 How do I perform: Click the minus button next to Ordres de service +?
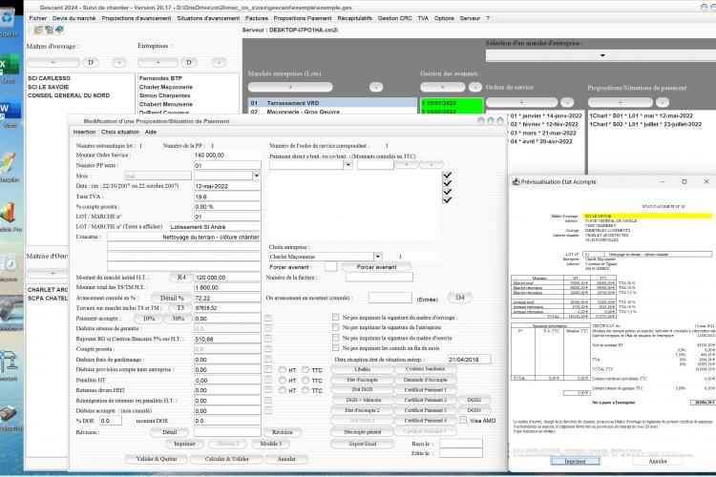click(567, 102)
